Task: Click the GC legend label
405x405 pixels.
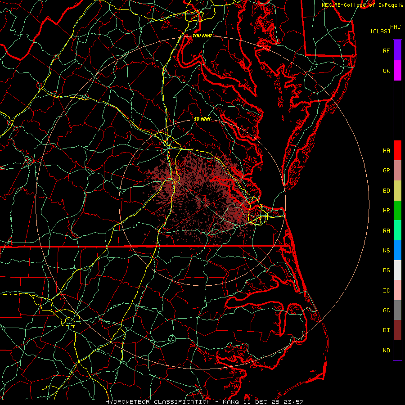Action: point(386,310)
